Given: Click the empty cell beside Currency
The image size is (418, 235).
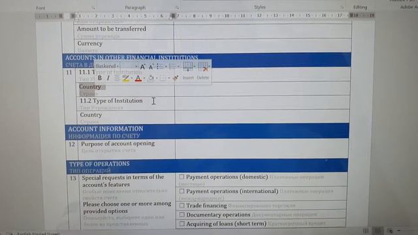Looking at the screenshot, I should click(263, 46).
